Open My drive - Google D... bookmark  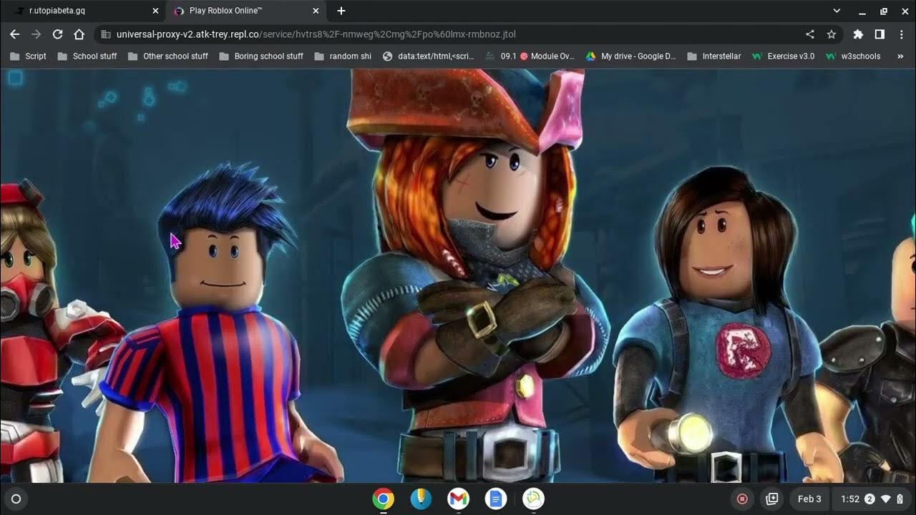(631, 56)
